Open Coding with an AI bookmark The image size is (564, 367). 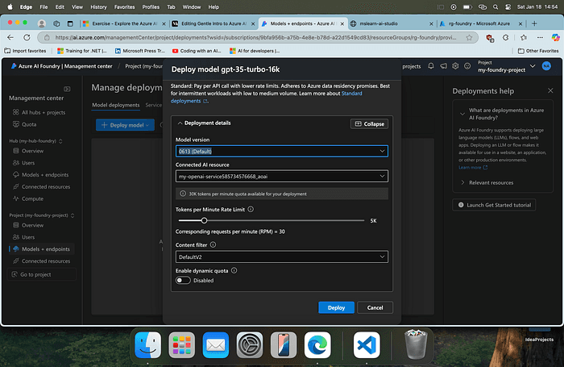pyautogui.click(x=197, y=51)
